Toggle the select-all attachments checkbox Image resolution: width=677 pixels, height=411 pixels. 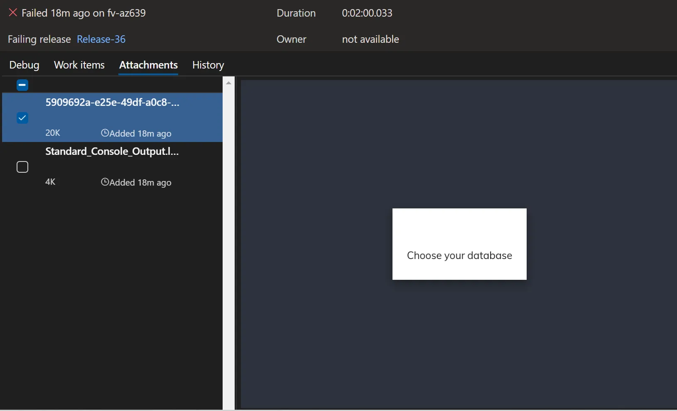point(22,85)
